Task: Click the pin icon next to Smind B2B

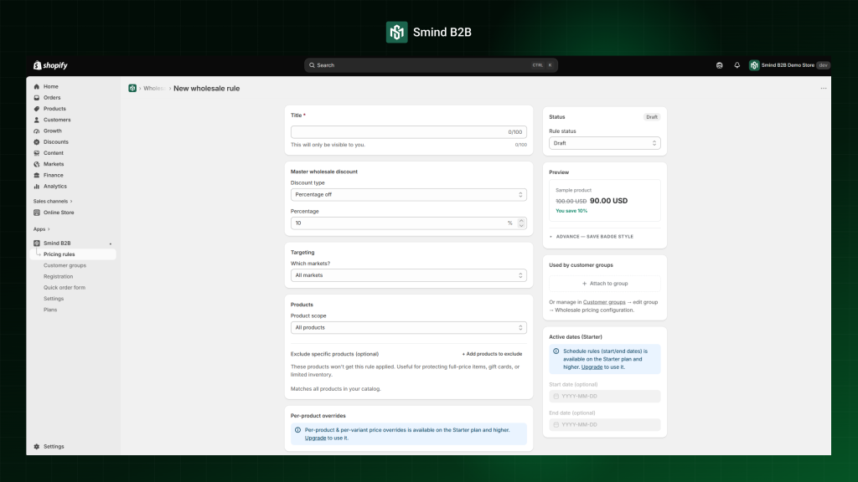Action: pos(111,244)
